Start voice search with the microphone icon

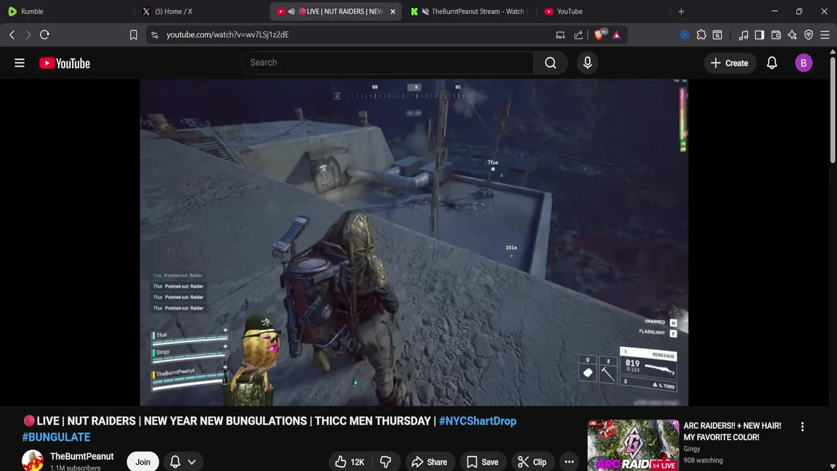point(587,63)
